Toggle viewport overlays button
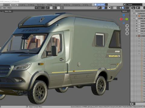The height and width of the screenshot is (108, 145). [109, 8]
